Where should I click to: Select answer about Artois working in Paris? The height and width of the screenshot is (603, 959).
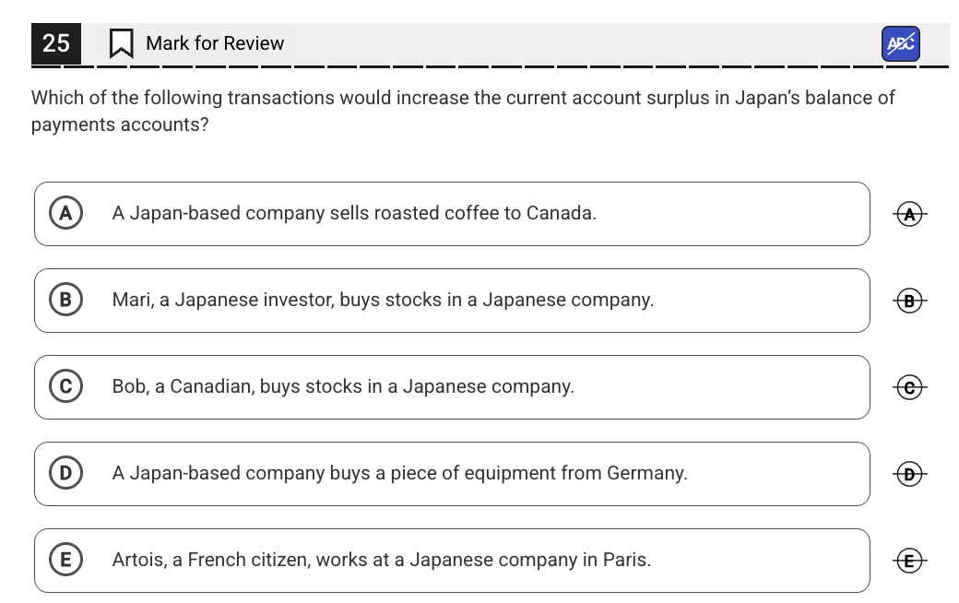pos(381,560)
